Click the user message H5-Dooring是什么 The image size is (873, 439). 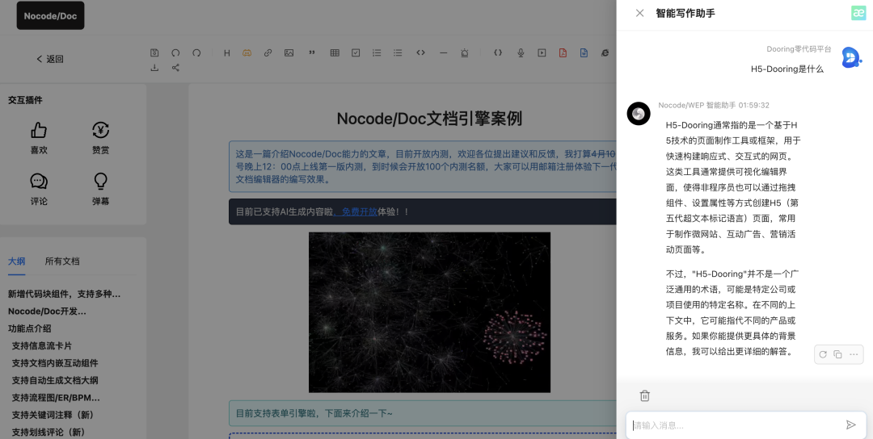[x=787, y=69]
